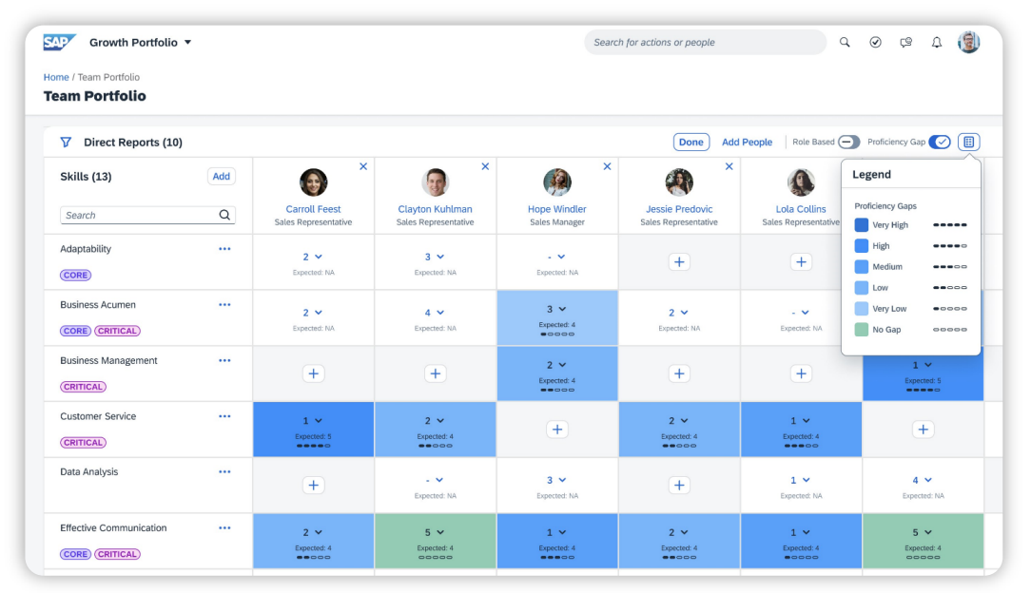Viewport: 1031px width, 593px height.
Task: Add Business Management rating for Lola Collins
Action: click(801, 373)
